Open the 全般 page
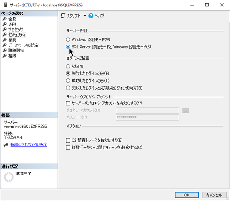This screenshot has height=201, width=230. point(12,19)
